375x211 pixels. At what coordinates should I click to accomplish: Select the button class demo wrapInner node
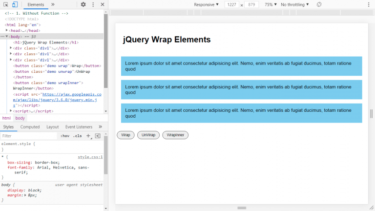[x=48, y=85]
